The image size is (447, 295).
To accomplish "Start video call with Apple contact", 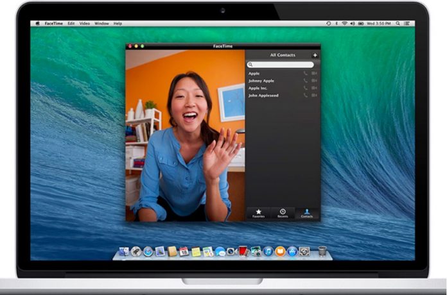I will coord(314,74).
